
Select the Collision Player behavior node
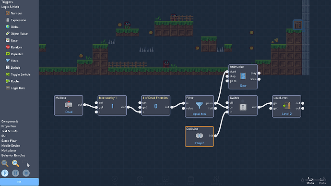click(199, 136)
